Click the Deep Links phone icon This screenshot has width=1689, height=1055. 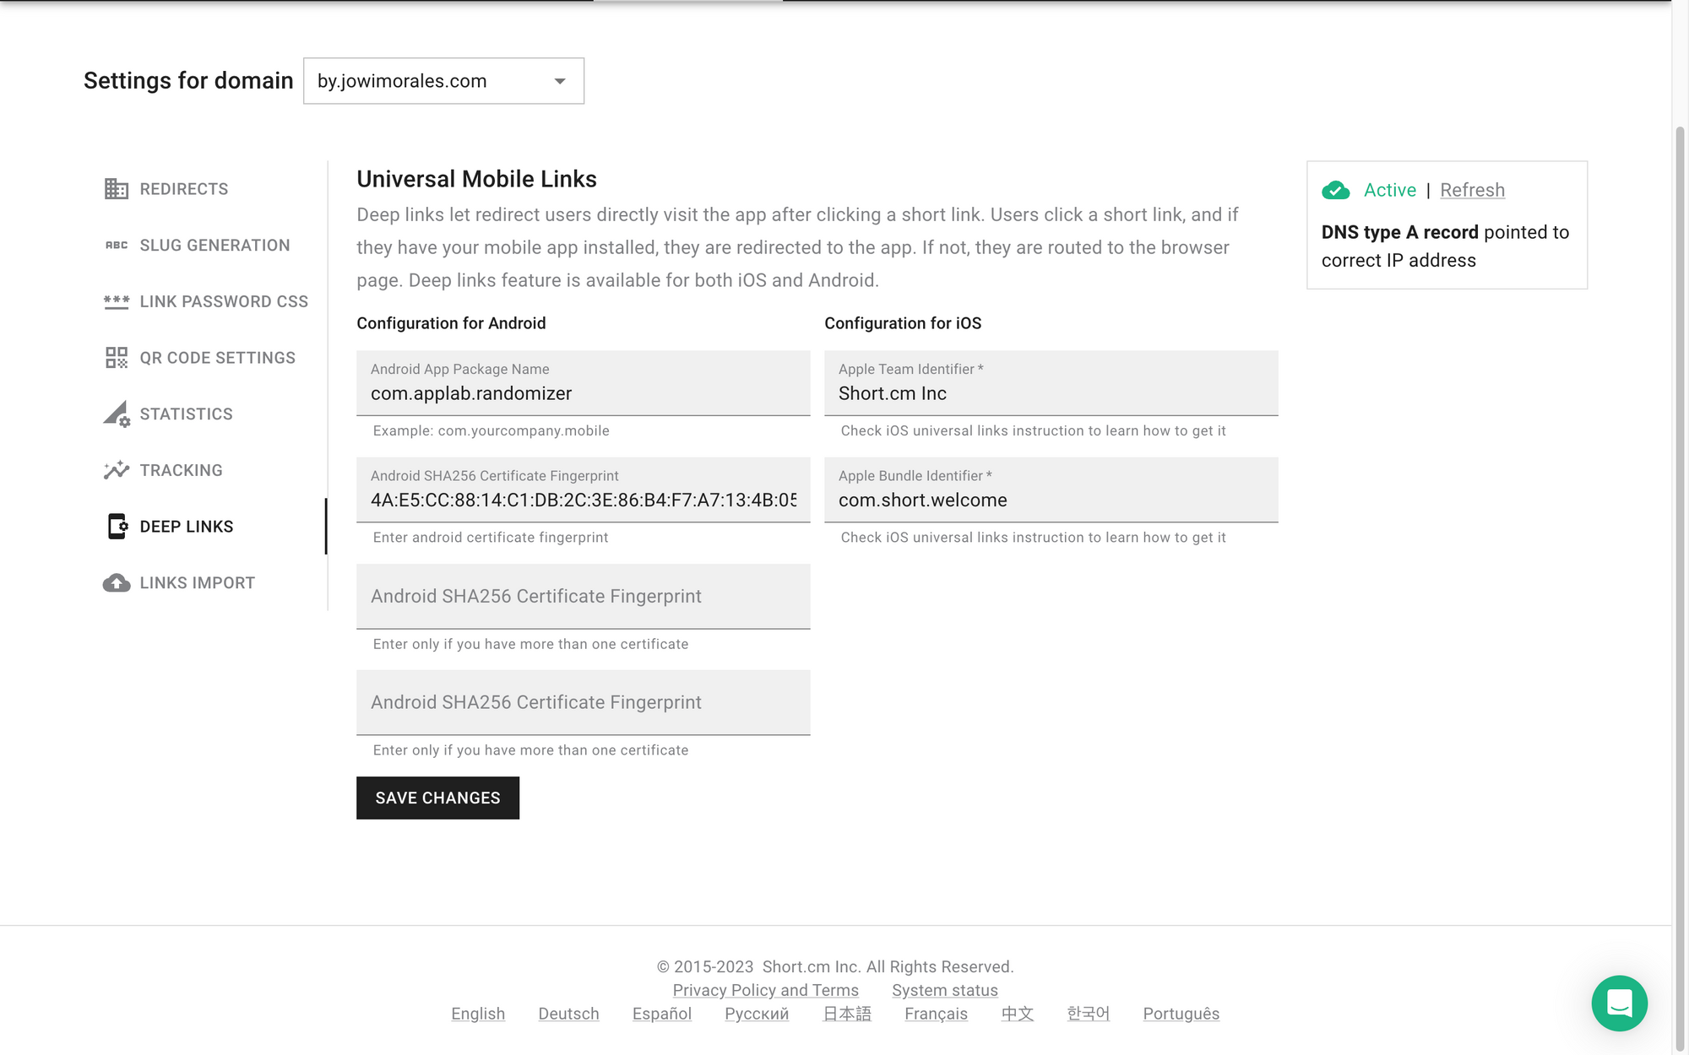point(117,527)
